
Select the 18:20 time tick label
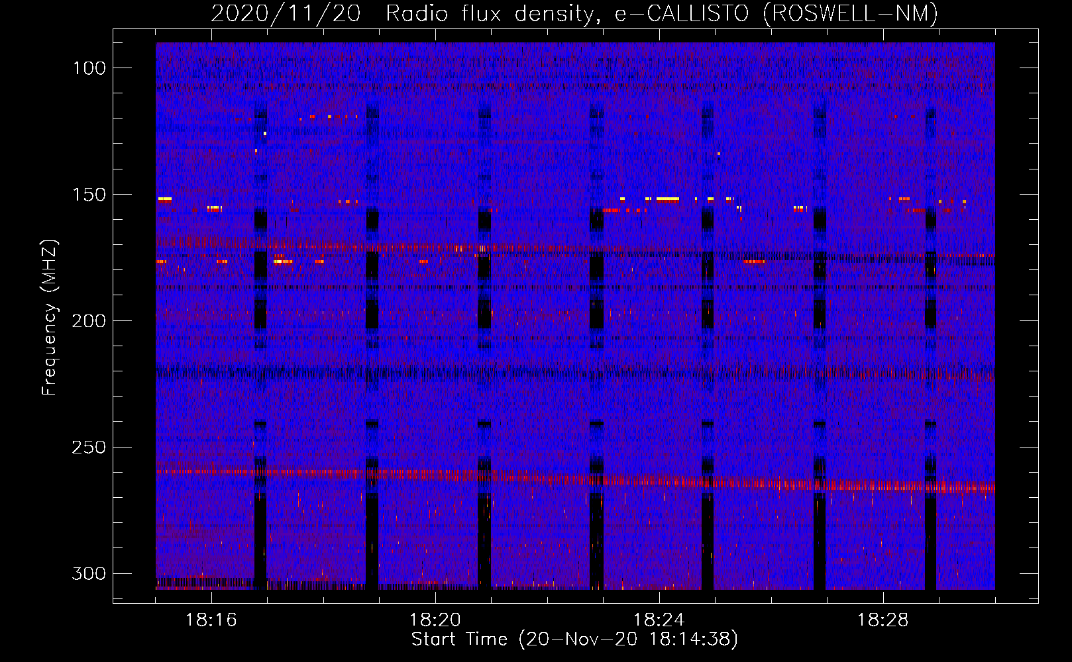[435, 620]
